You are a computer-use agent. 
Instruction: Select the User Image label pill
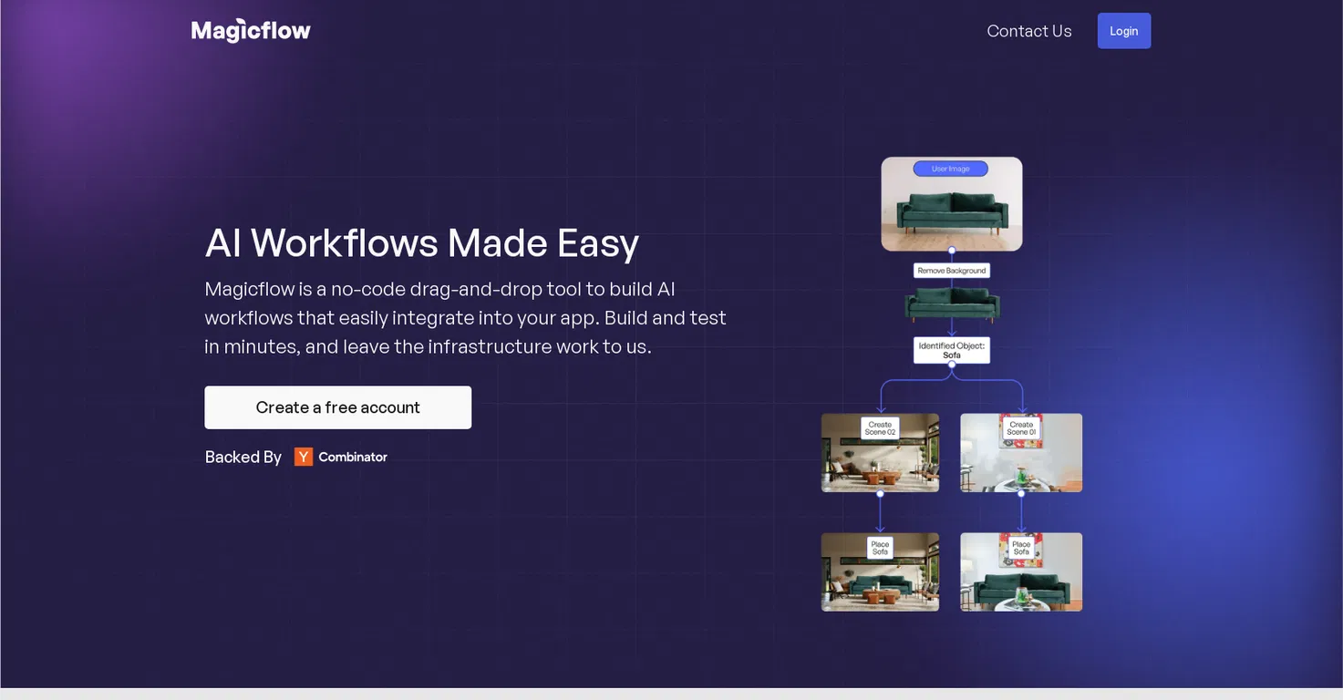(x=951, y=169)
